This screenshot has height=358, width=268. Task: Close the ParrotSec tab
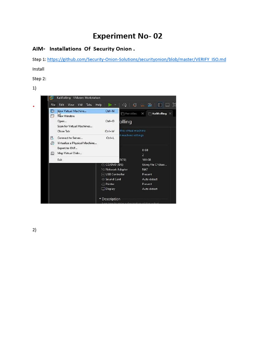pyautogui.click(x=143, y=114)
